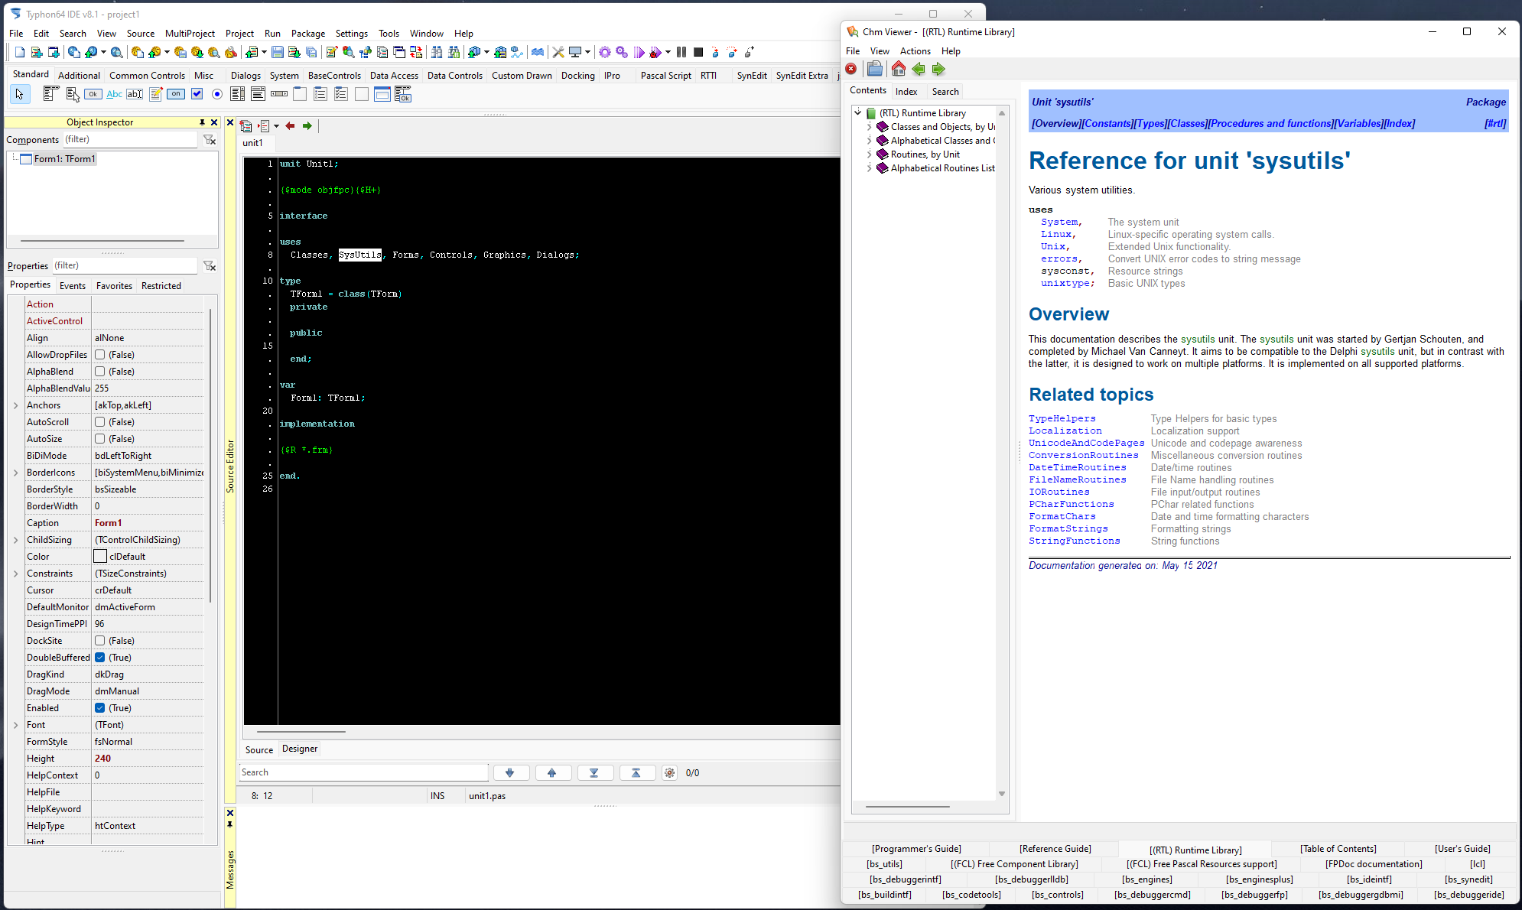The width and height of the screenshot is (1522, 910).
Task: Open the Index tab in Chm Viewer
Action: [906, 91]
